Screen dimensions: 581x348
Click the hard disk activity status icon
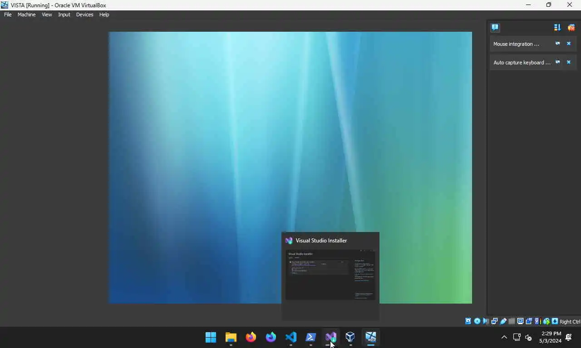(x=468, y=321)
